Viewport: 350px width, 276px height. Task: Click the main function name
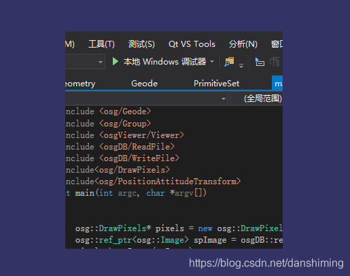click(84, 193)
